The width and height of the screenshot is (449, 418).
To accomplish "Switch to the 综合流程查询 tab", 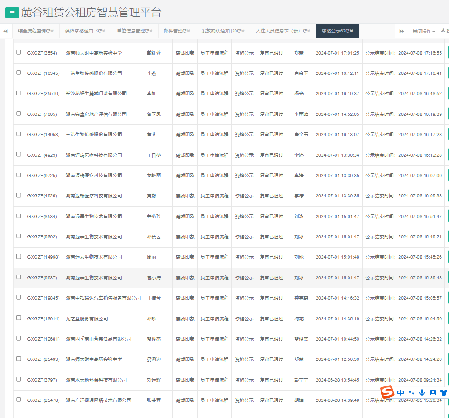I will click(33, 31).
